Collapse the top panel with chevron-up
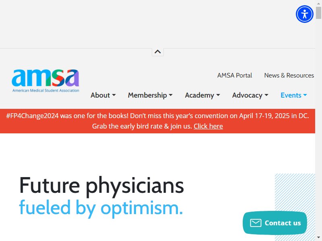322x241 pixels. pyautogui.click(x=158, y=52)
